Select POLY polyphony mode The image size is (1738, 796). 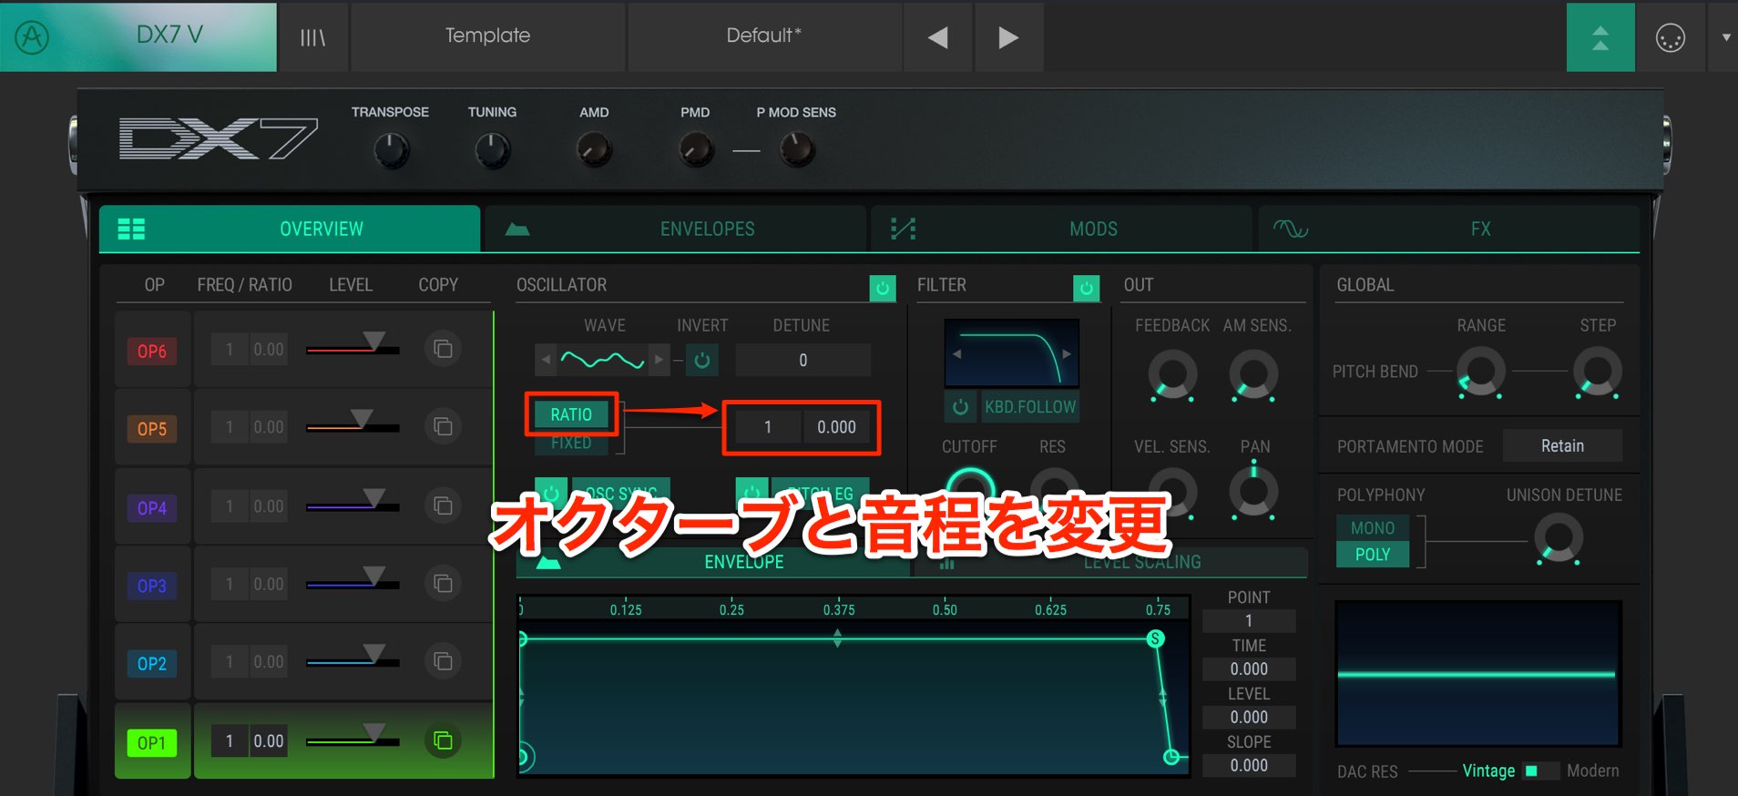tap(1373, 555)
